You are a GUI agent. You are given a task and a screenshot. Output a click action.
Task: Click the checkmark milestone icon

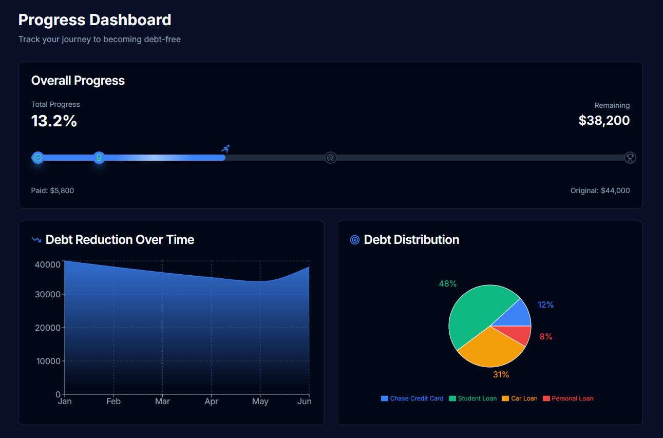(38, 158)
